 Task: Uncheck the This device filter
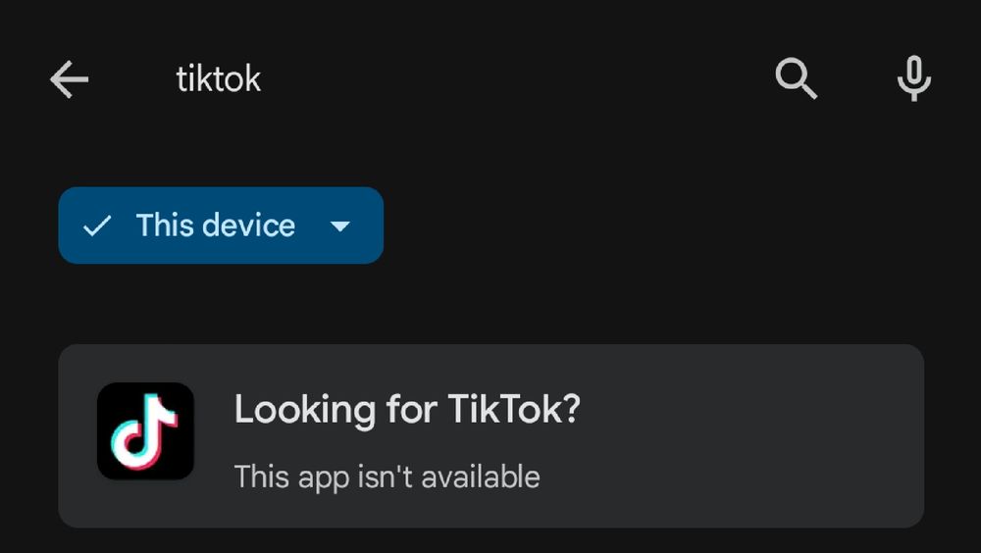[x=220, y=226]
